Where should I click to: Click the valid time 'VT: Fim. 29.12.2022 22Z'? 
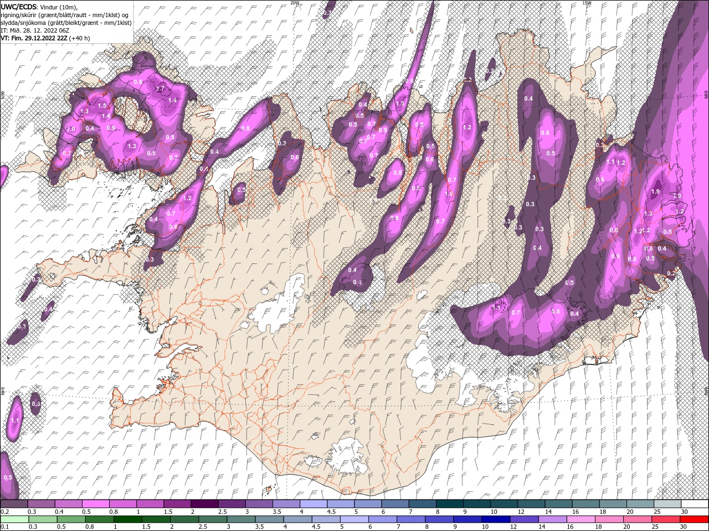(34, 38)
